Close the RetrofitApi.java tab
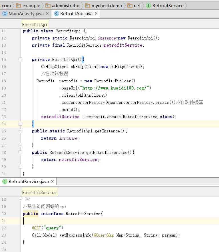The image size is (219, 252). (96, 13)
